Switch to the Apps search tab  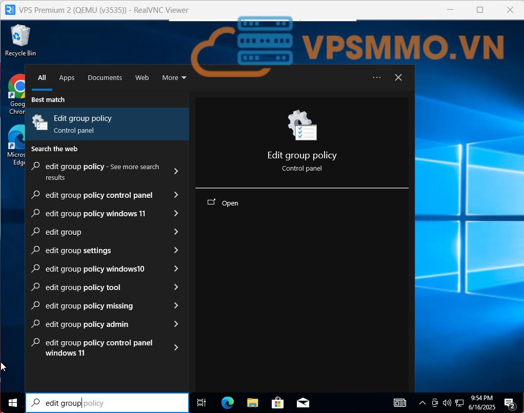[x=67, y=77]
